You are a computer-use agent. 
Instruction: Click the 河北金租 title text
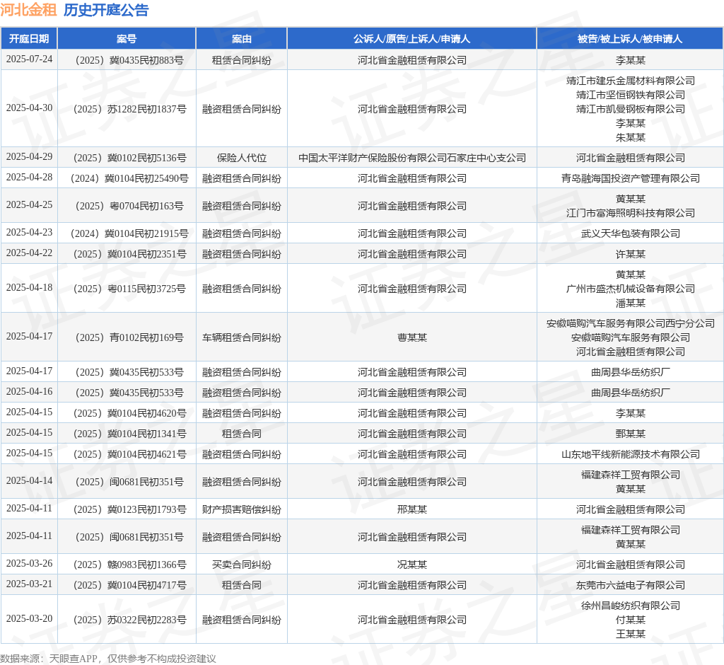[x=28, y=10]
